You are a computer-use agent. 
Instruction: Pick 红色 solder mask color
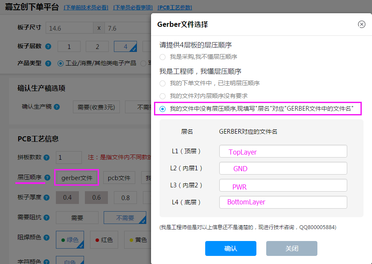[x=104, y=240]
